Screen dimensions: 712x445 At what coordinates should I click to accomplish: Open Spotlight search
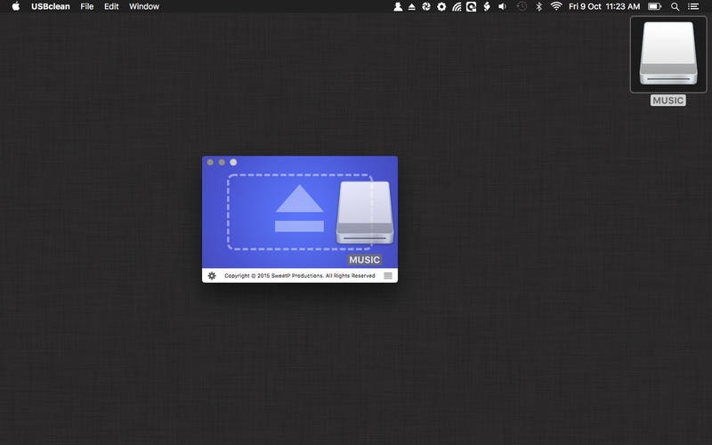click(x=676, y=6)
